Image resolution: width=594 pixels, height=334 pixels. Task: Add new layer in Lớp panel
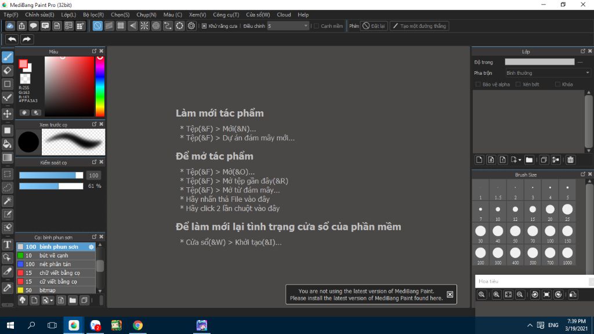coord(479,160)
